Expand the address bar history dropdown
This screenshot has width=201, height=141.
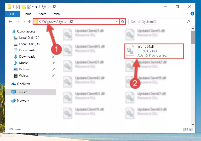[117, 21]
